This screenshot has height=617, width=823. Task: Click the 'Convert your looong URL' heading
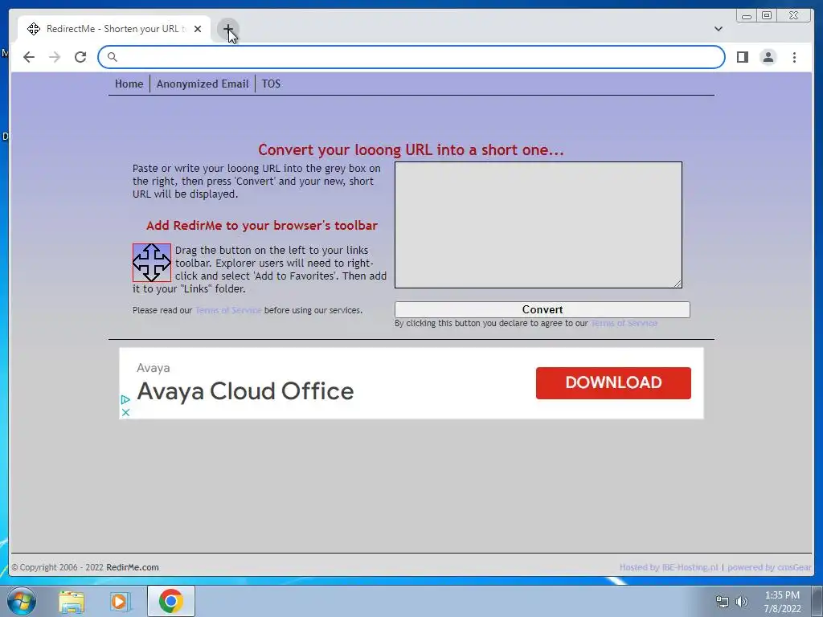pos(411,150)
